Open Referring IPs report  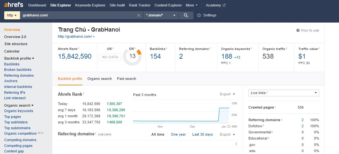click(x=15, y=92)
